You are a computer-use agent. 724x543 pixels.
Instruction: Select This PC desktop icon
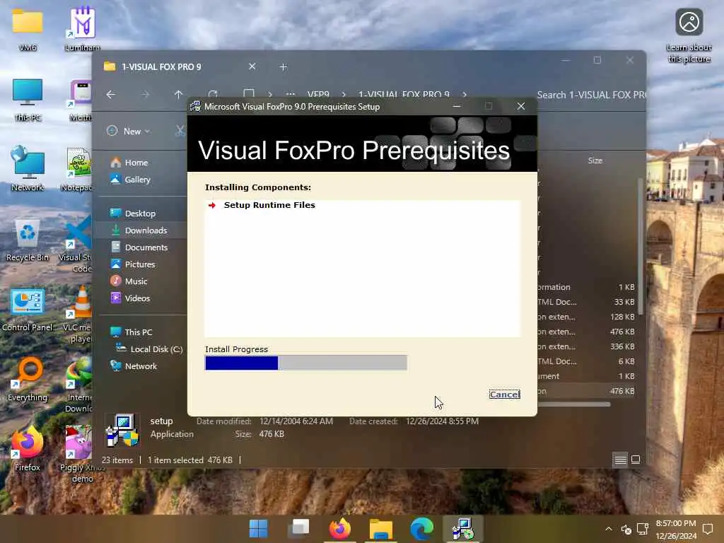coord(28,100)
